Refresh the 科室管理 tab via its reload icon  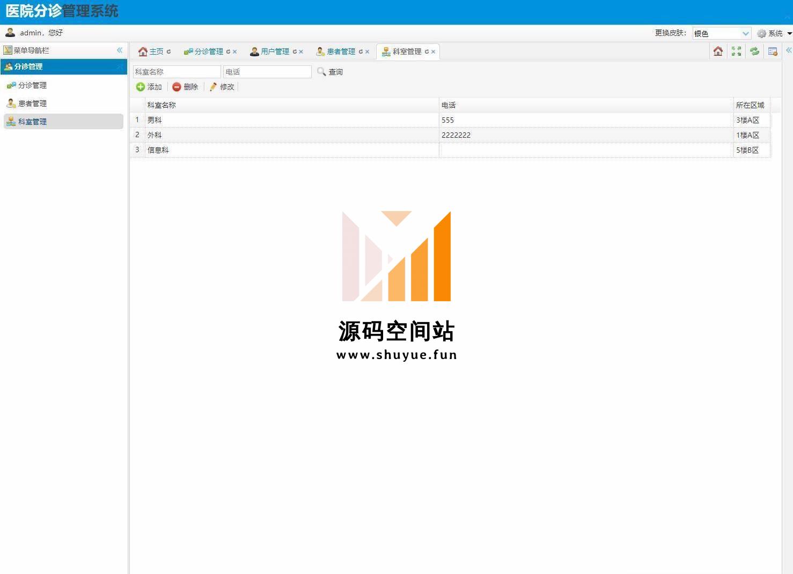pyautogui.click(x=427, y=51)
